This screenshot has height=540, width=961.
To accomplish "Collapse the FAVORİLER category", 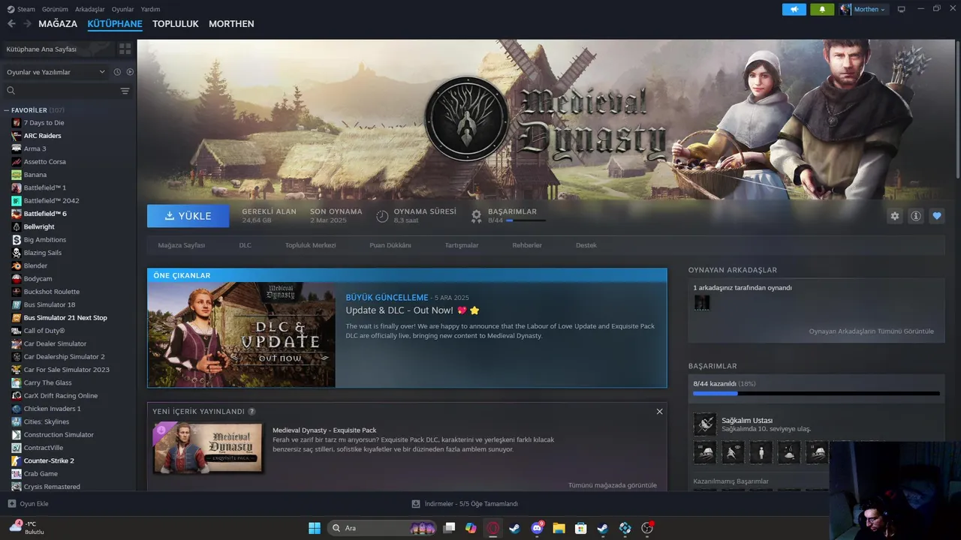I will [x=6, y=110].
